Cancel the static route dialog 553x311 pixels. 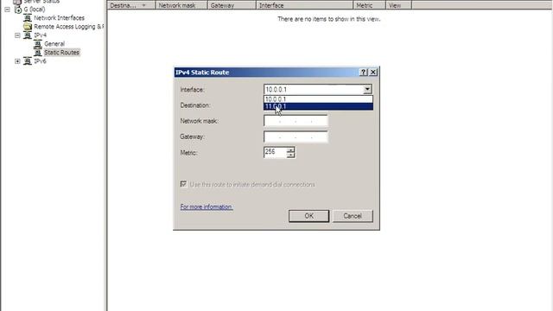click(x=353, y=216)
